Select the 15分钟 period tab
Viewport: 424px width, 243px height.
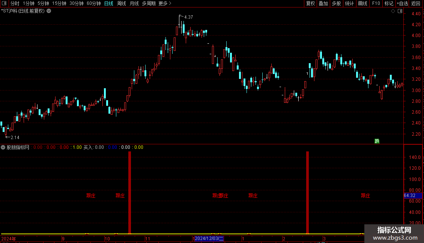[59, 3]
